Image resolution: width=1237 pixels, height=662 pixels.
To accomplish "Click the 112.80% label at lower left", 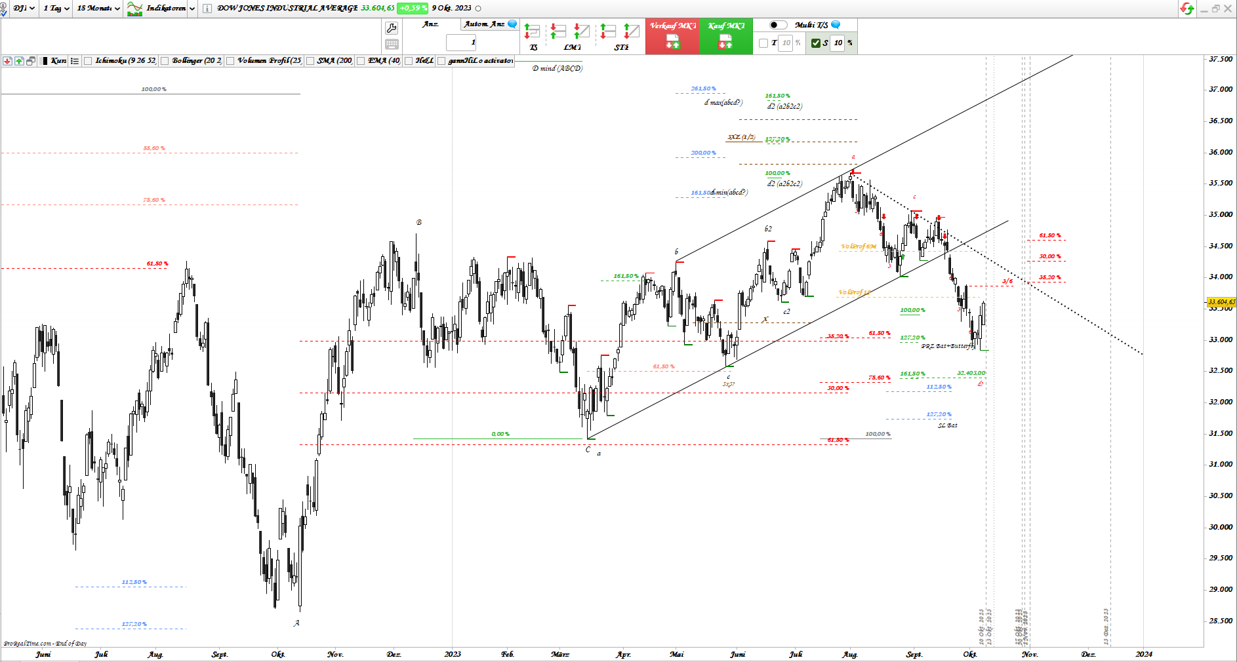I will 134,582.
